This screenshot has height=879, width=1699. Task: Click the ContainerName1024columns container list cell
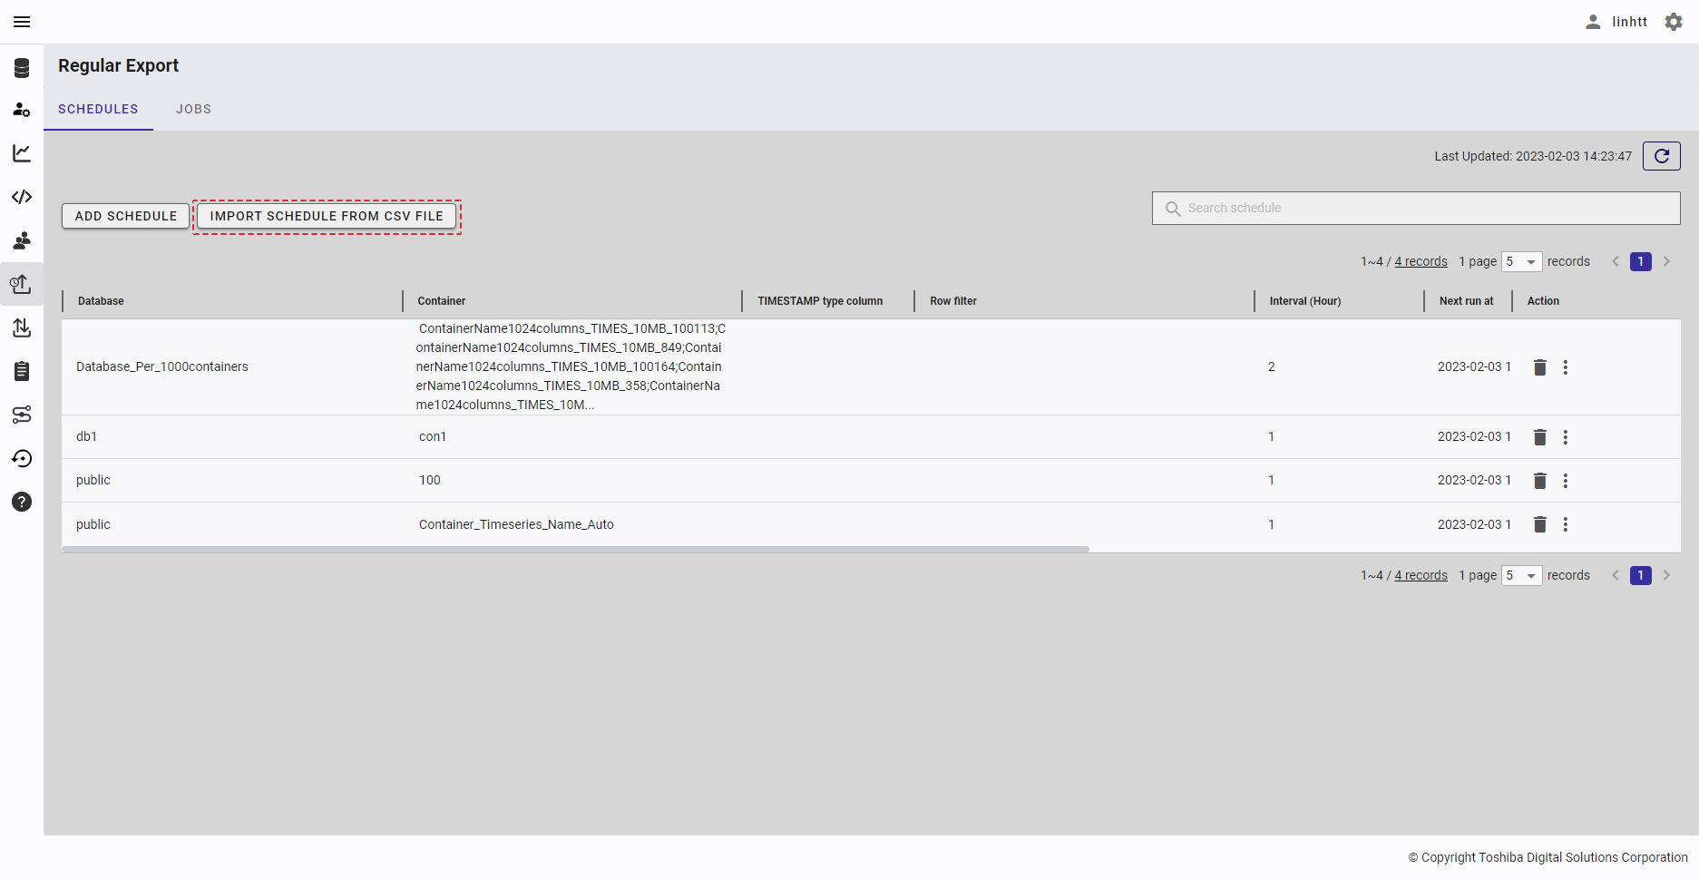pyautogui.click(x=571, y=366)
